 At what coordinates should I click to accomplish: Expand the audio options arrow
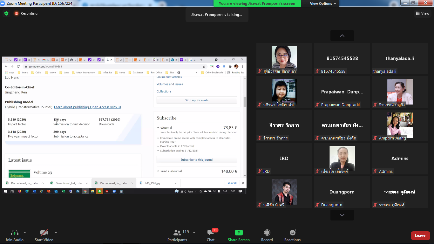point(25,233)
